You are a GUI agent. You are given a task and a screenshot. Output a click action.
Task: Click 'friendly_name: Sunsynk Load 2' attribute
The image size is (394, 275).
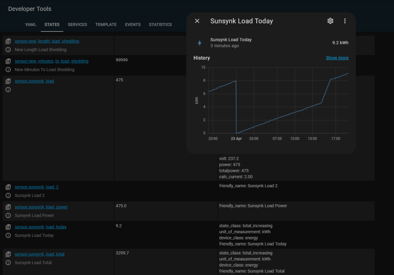pos(248,186)
